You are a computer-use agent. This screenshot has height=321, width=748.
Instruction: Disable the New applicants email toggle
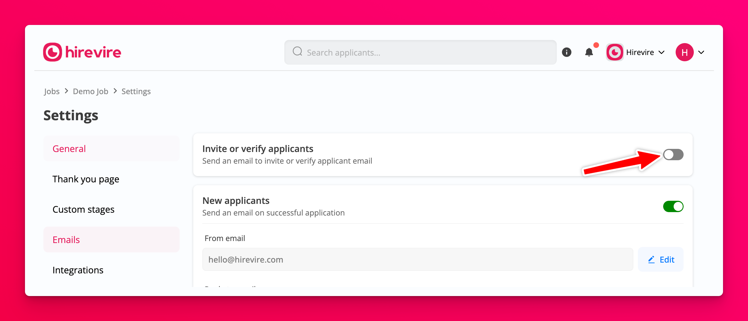point(673,207)
